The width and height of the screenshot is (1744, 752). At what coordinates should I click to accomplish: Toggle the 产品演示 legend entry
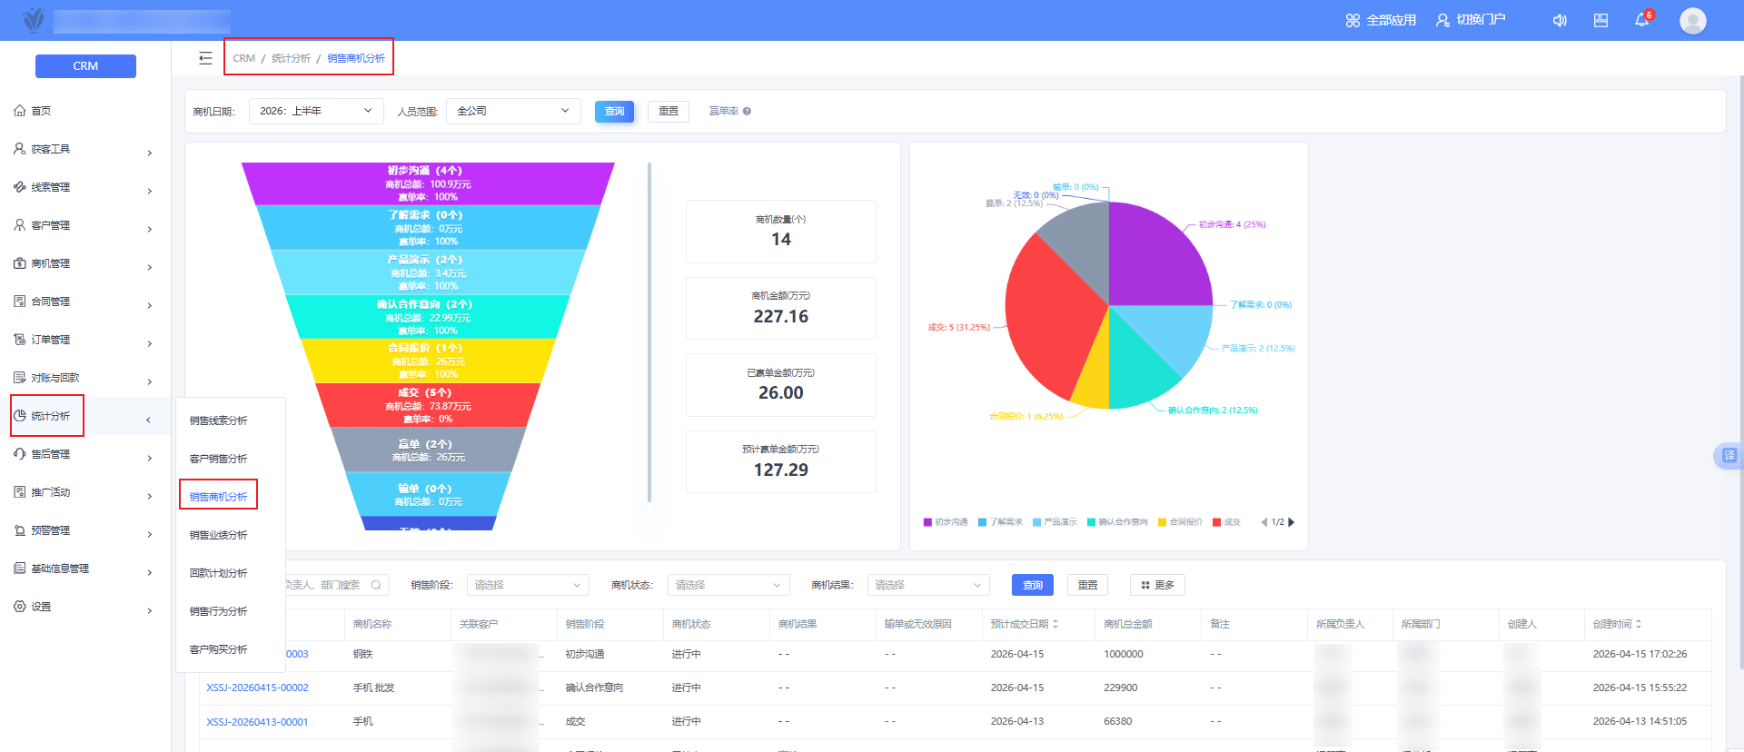click(x=1055, y=522)
